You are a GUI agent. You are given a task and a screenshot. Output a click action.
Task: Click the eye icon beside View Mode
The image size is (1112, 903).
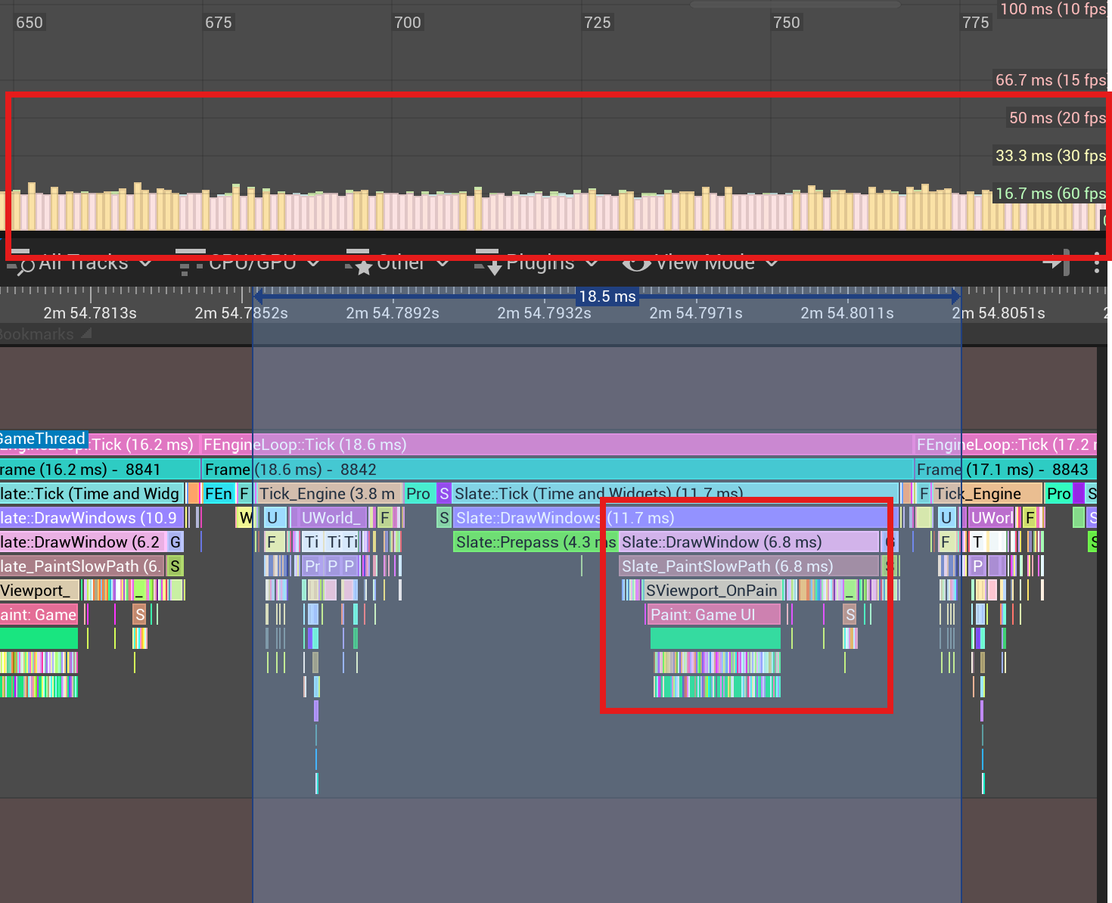636,263
